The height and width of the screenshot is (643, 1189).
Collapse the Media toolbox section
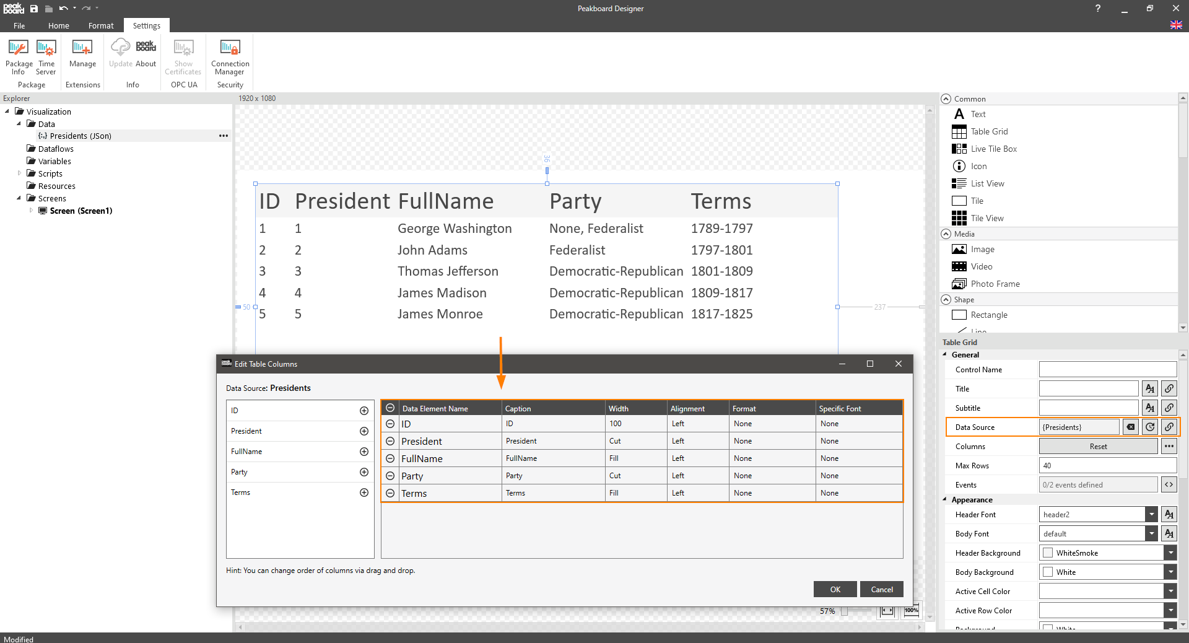pyautogui.click(x=946, y=234)
